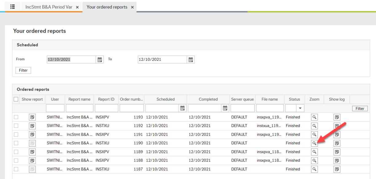Tick the checkbox for order 1187
Screen dimensions: 376x179
16,169
